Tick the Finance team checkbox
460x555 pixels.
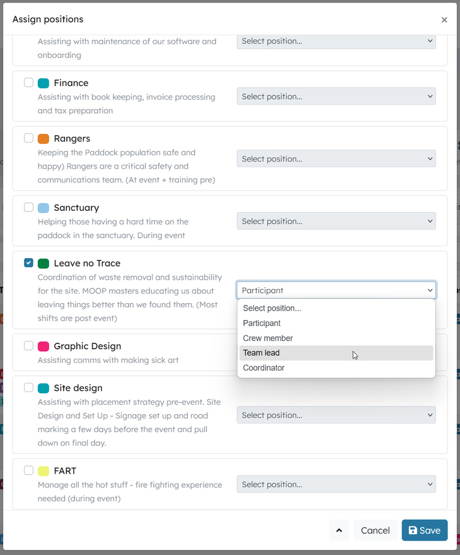(x=29, y=83)
